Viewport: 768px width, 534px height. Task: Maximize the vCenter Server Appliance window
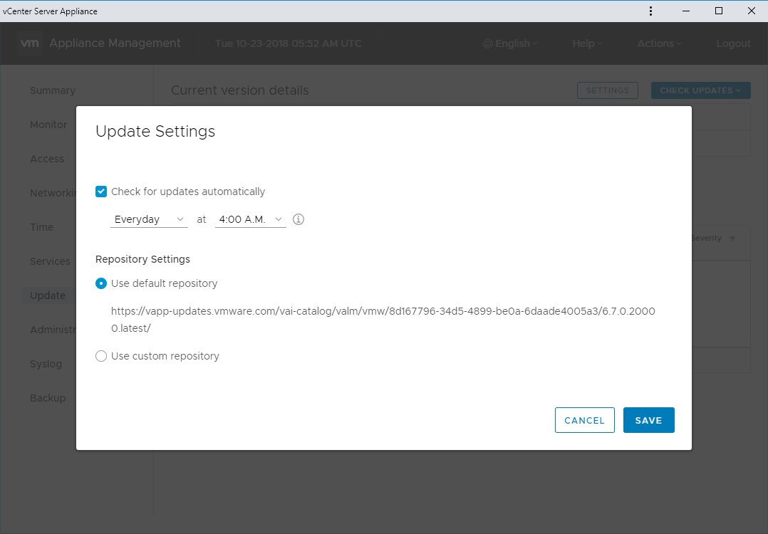pos(719,11)
